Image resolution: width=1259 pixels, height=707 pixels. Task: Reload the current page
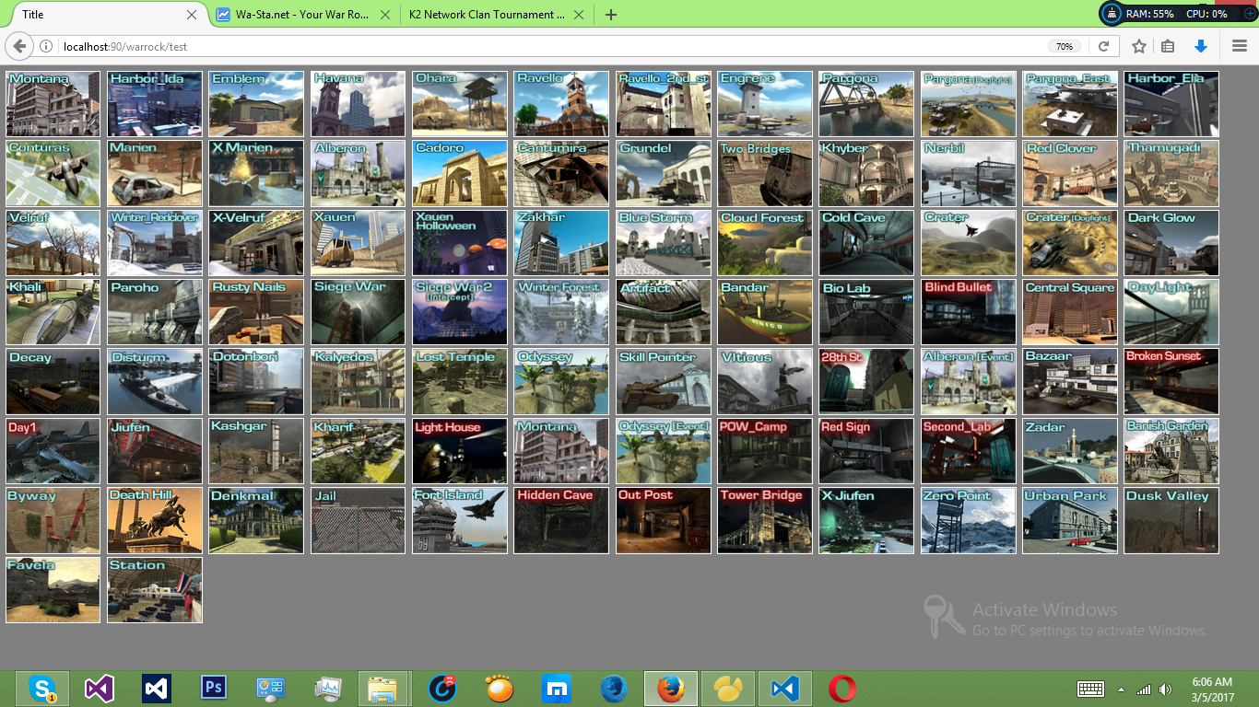(1103, 46)
